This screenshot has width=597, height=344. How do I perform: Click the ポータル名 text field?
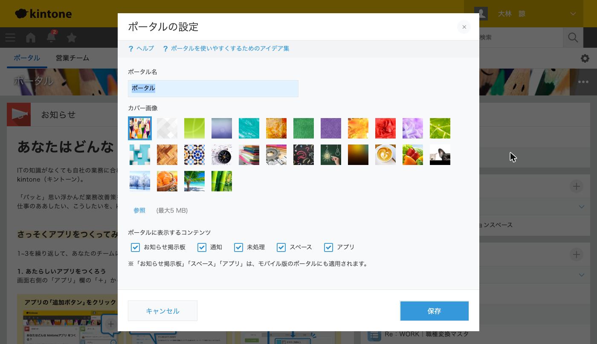(213, 89)
